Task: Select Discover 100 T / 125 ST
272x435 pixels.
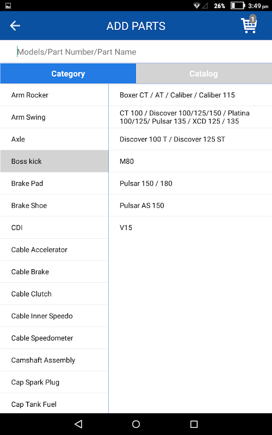Action: [x=190, y=139]
